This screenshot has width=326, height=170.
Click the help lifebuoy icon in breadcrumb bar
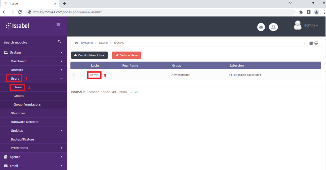316,43
